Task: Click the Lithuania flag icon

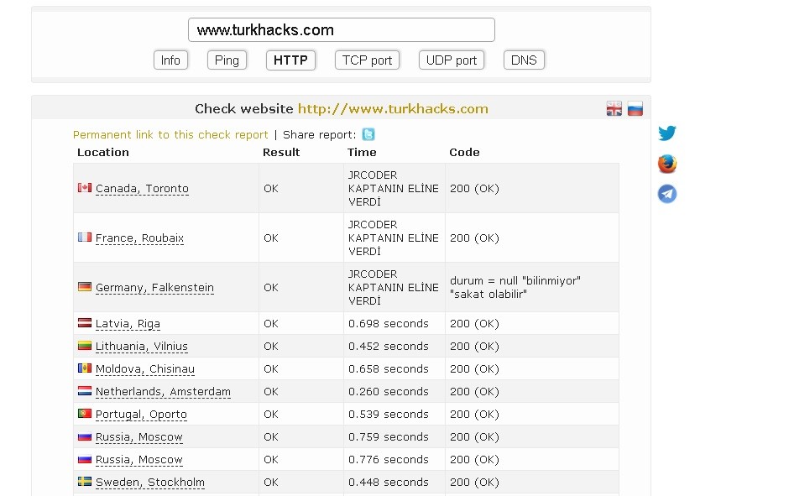Action: pos(85,346)
